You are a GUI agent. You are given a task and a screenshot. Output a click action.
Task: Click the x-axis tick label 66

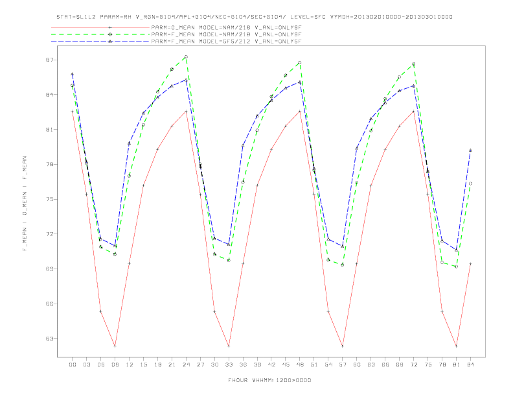coord(385,365)
